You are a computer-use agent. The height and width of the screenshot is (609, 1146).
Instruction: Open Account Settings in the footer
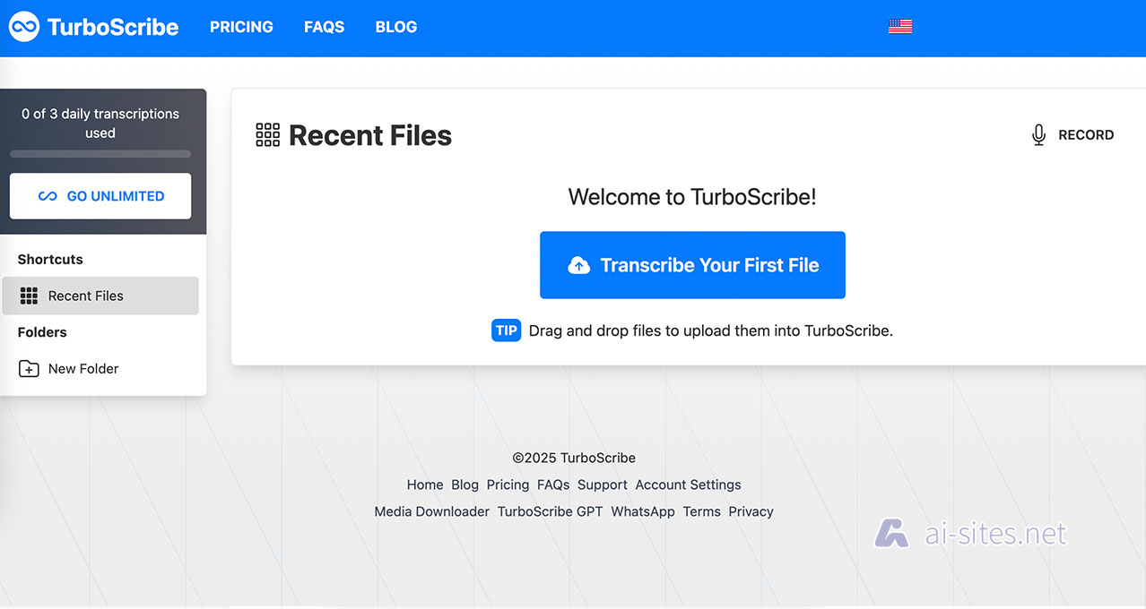pyautogui.click(x=688, y=485)
